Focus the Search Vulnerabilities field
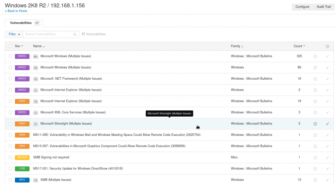 click(51, 34)
